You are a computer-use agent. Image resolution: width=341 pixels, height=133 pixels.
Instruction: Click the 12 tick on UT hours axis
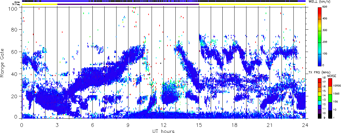click(x=163, y=125)
